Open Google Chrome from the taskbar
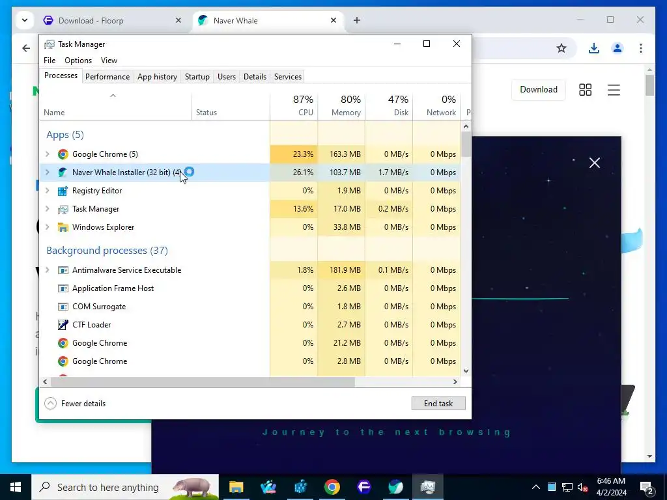667x500 pixels. [x=332, y=487]
